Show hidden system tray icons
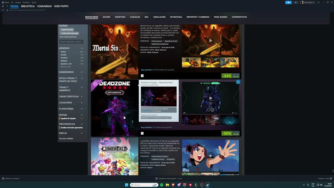 click(304, 185)
